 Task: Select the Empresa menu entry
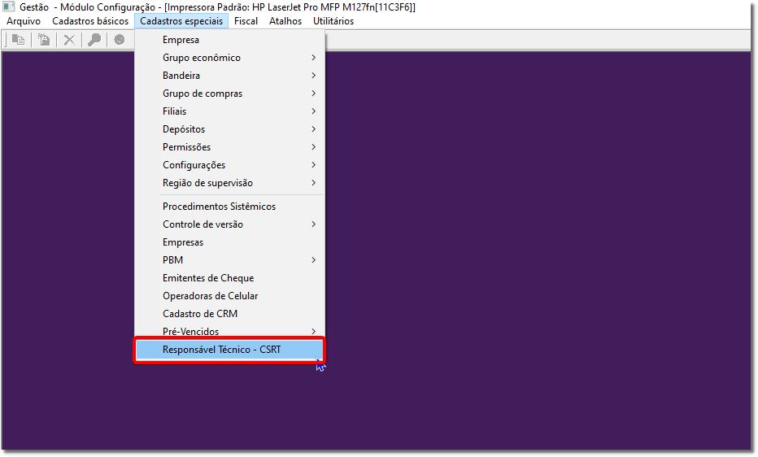click(x=229, y=40)
